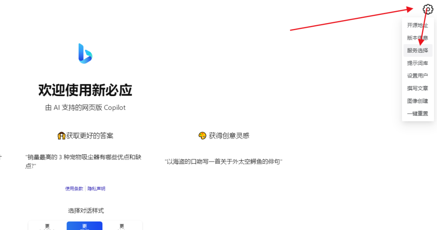Open the 隐私声明 link
This screenshot has width=437, height=230.
click(x=96, y=189)
